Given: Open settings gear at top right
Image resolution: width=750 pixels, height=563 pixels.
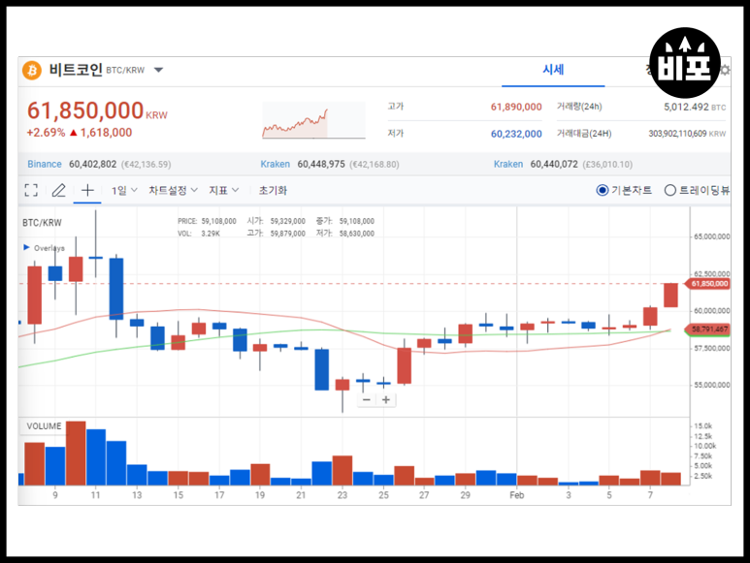Looking at the screenshot, I should pyautogui.click(x=724, y=70).
